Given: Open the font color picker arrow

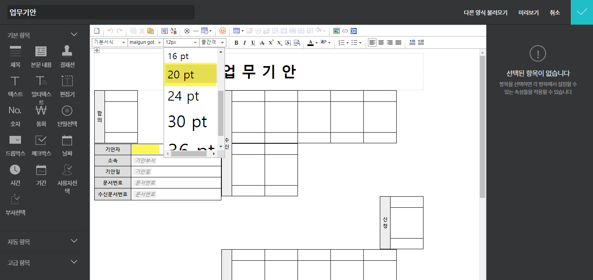Looking at the screenshot, I should pyautogui.click(x=316, y=43).
